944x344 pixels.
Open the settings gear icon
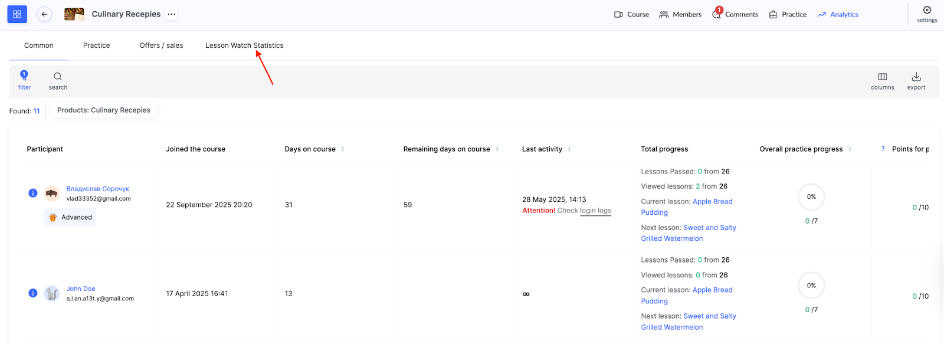[x=927, y=10]
